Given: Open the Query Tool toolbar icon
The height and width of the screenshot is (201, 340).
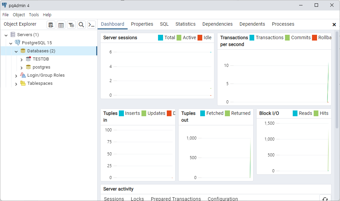Looking at the screenshot, I should pyautogui.click(x=51, y=25).
